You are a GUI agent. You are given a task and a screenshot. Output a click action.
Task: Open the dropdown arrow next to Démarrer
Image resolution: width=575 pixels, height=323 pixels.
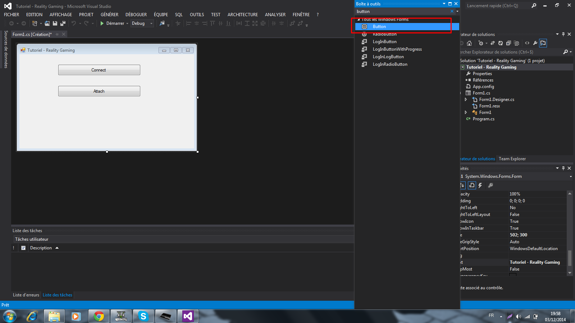click(x=127, y=24)
